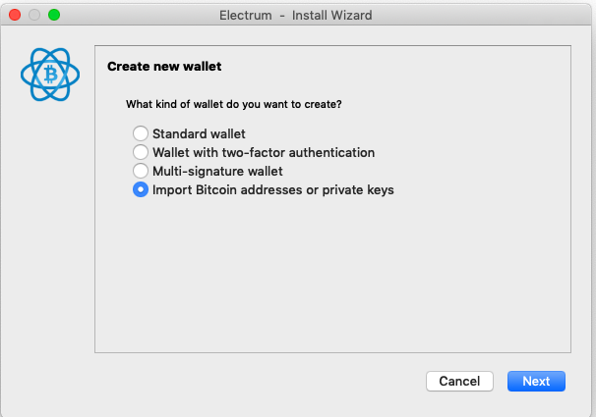Click the 'Import Bitcoin addresses or private keys' label
Viewport: 596px width, 417px height.
click(x=272, y=189)
